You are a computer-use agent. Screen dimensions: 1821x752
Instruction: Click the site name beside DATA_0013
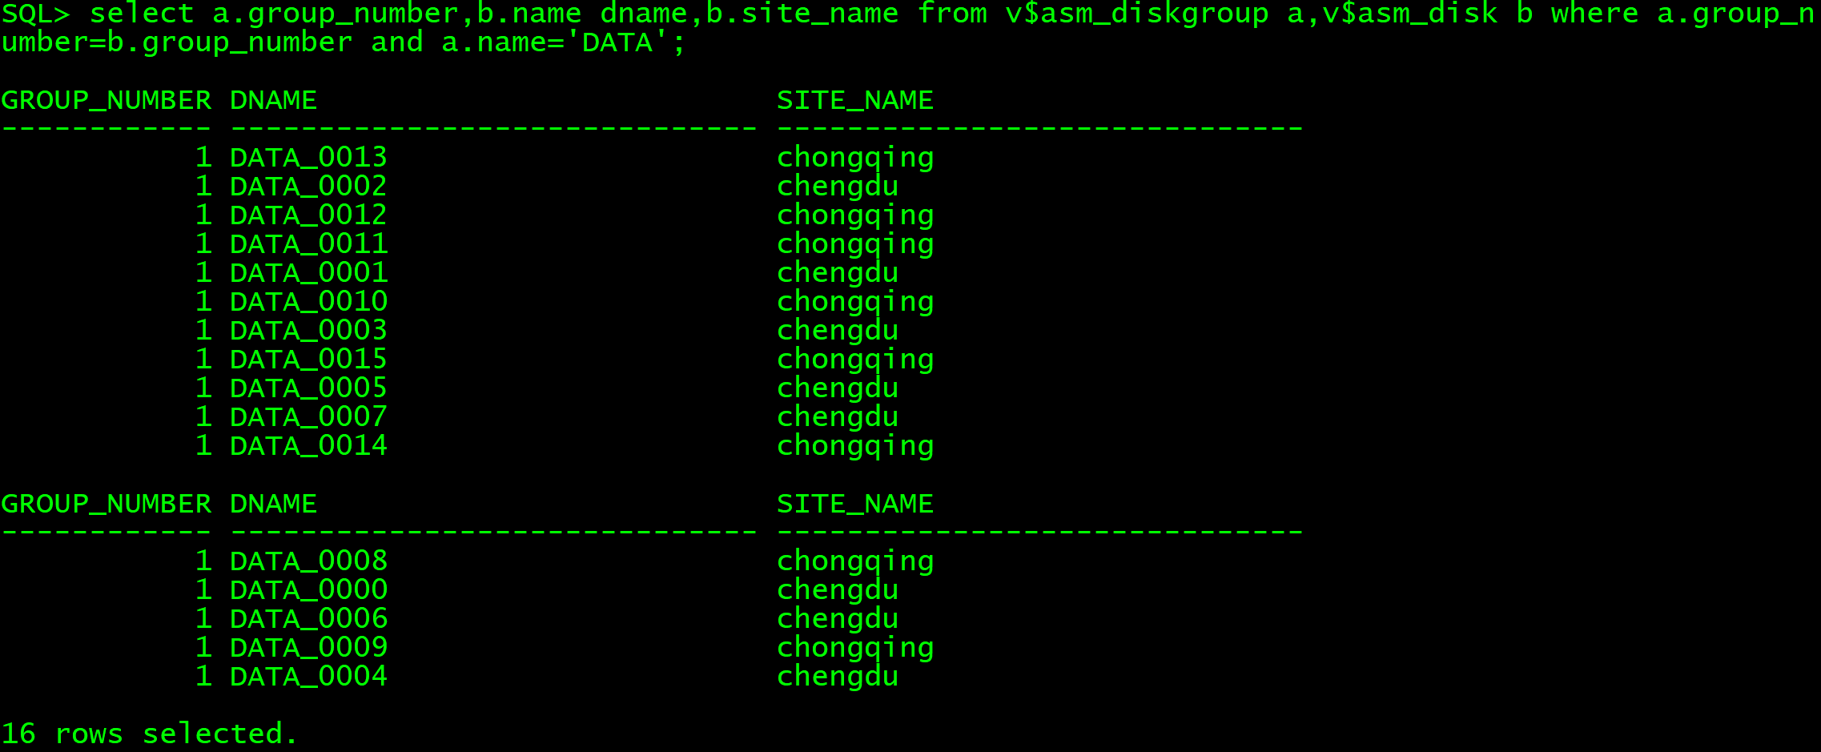coord(855,158)
